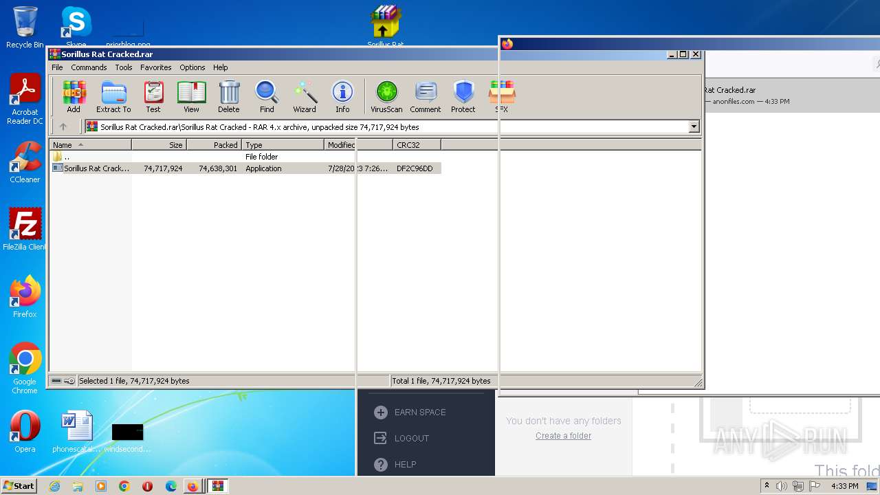Show hidden tray icons arrow
Image resolution: width=880 pixels, height=495 pixels.
[x=767, y=486]
